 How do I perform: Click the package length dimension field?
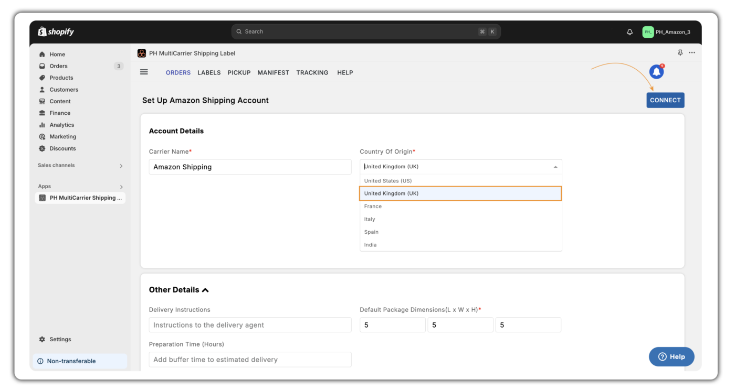tap(393, 325)
